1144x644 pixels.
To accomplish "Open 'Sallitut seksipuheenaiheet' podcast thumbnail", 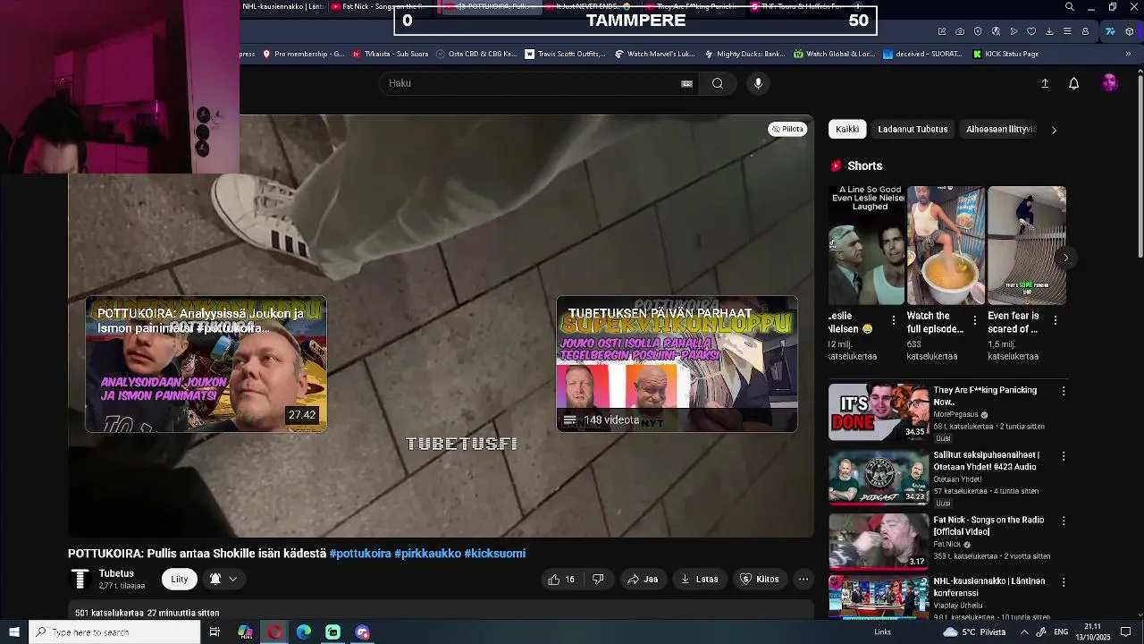I will pos(879,477).
